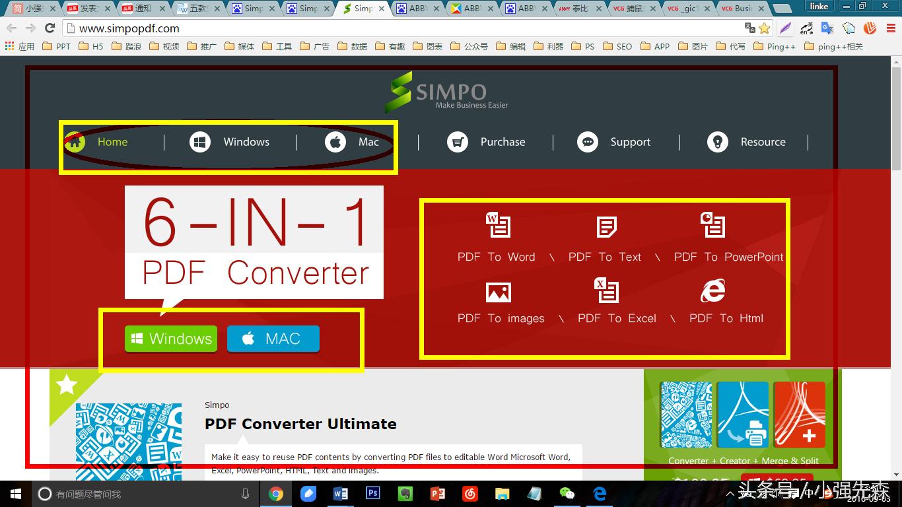Click the Resource lightbulb icon
This screenshot has height=507, width=902.
coord(717,142)
